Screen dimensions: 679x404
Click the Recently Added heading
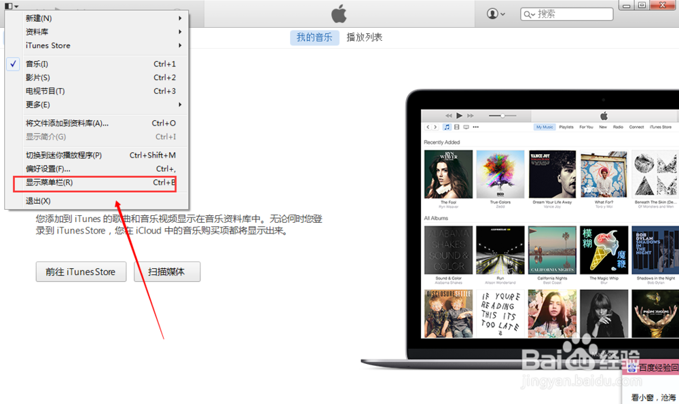(x=442, y=143)
